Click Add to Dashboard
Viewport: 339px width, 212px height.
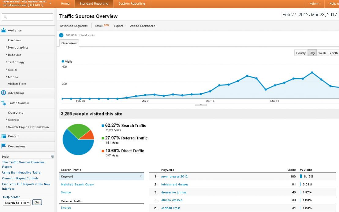pos(143,26)
